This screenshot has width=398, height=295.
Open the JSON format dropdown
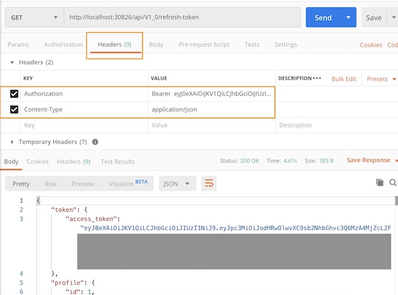click(177, 184)
